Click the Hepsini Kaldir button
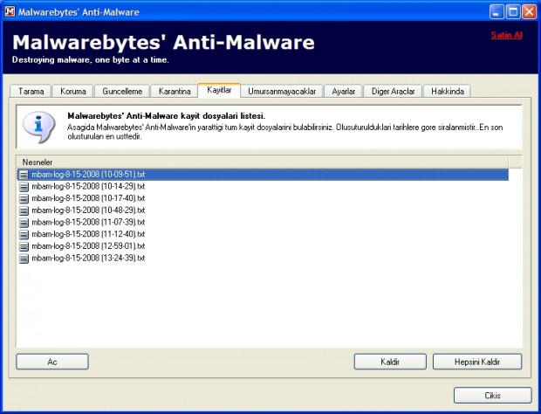 (477, 362)
